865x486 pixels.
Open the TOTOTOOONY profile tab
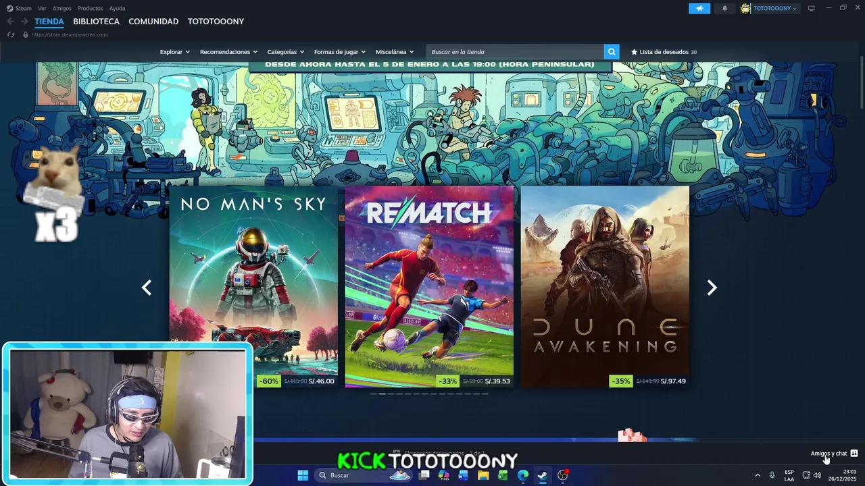point(216,22)
